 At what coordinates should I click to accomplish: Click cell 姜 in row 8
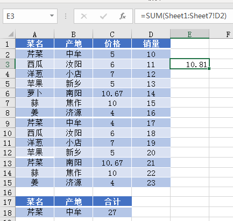pyautogui.click(x=34, y=112)
